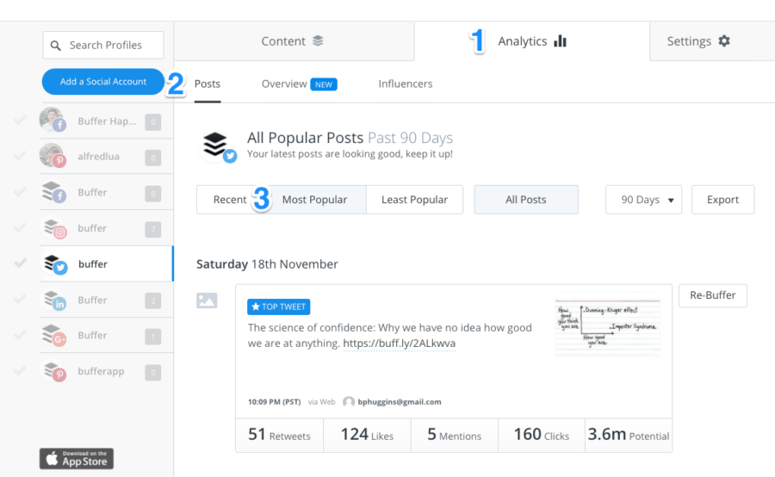Switch to the Content tab

click(x=294, y=41)
